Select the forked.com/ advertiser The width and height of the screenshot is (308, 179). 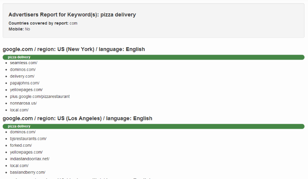point(21,145)
